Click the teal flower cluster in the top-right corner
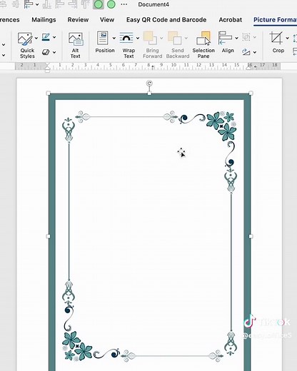 [221, 126]
